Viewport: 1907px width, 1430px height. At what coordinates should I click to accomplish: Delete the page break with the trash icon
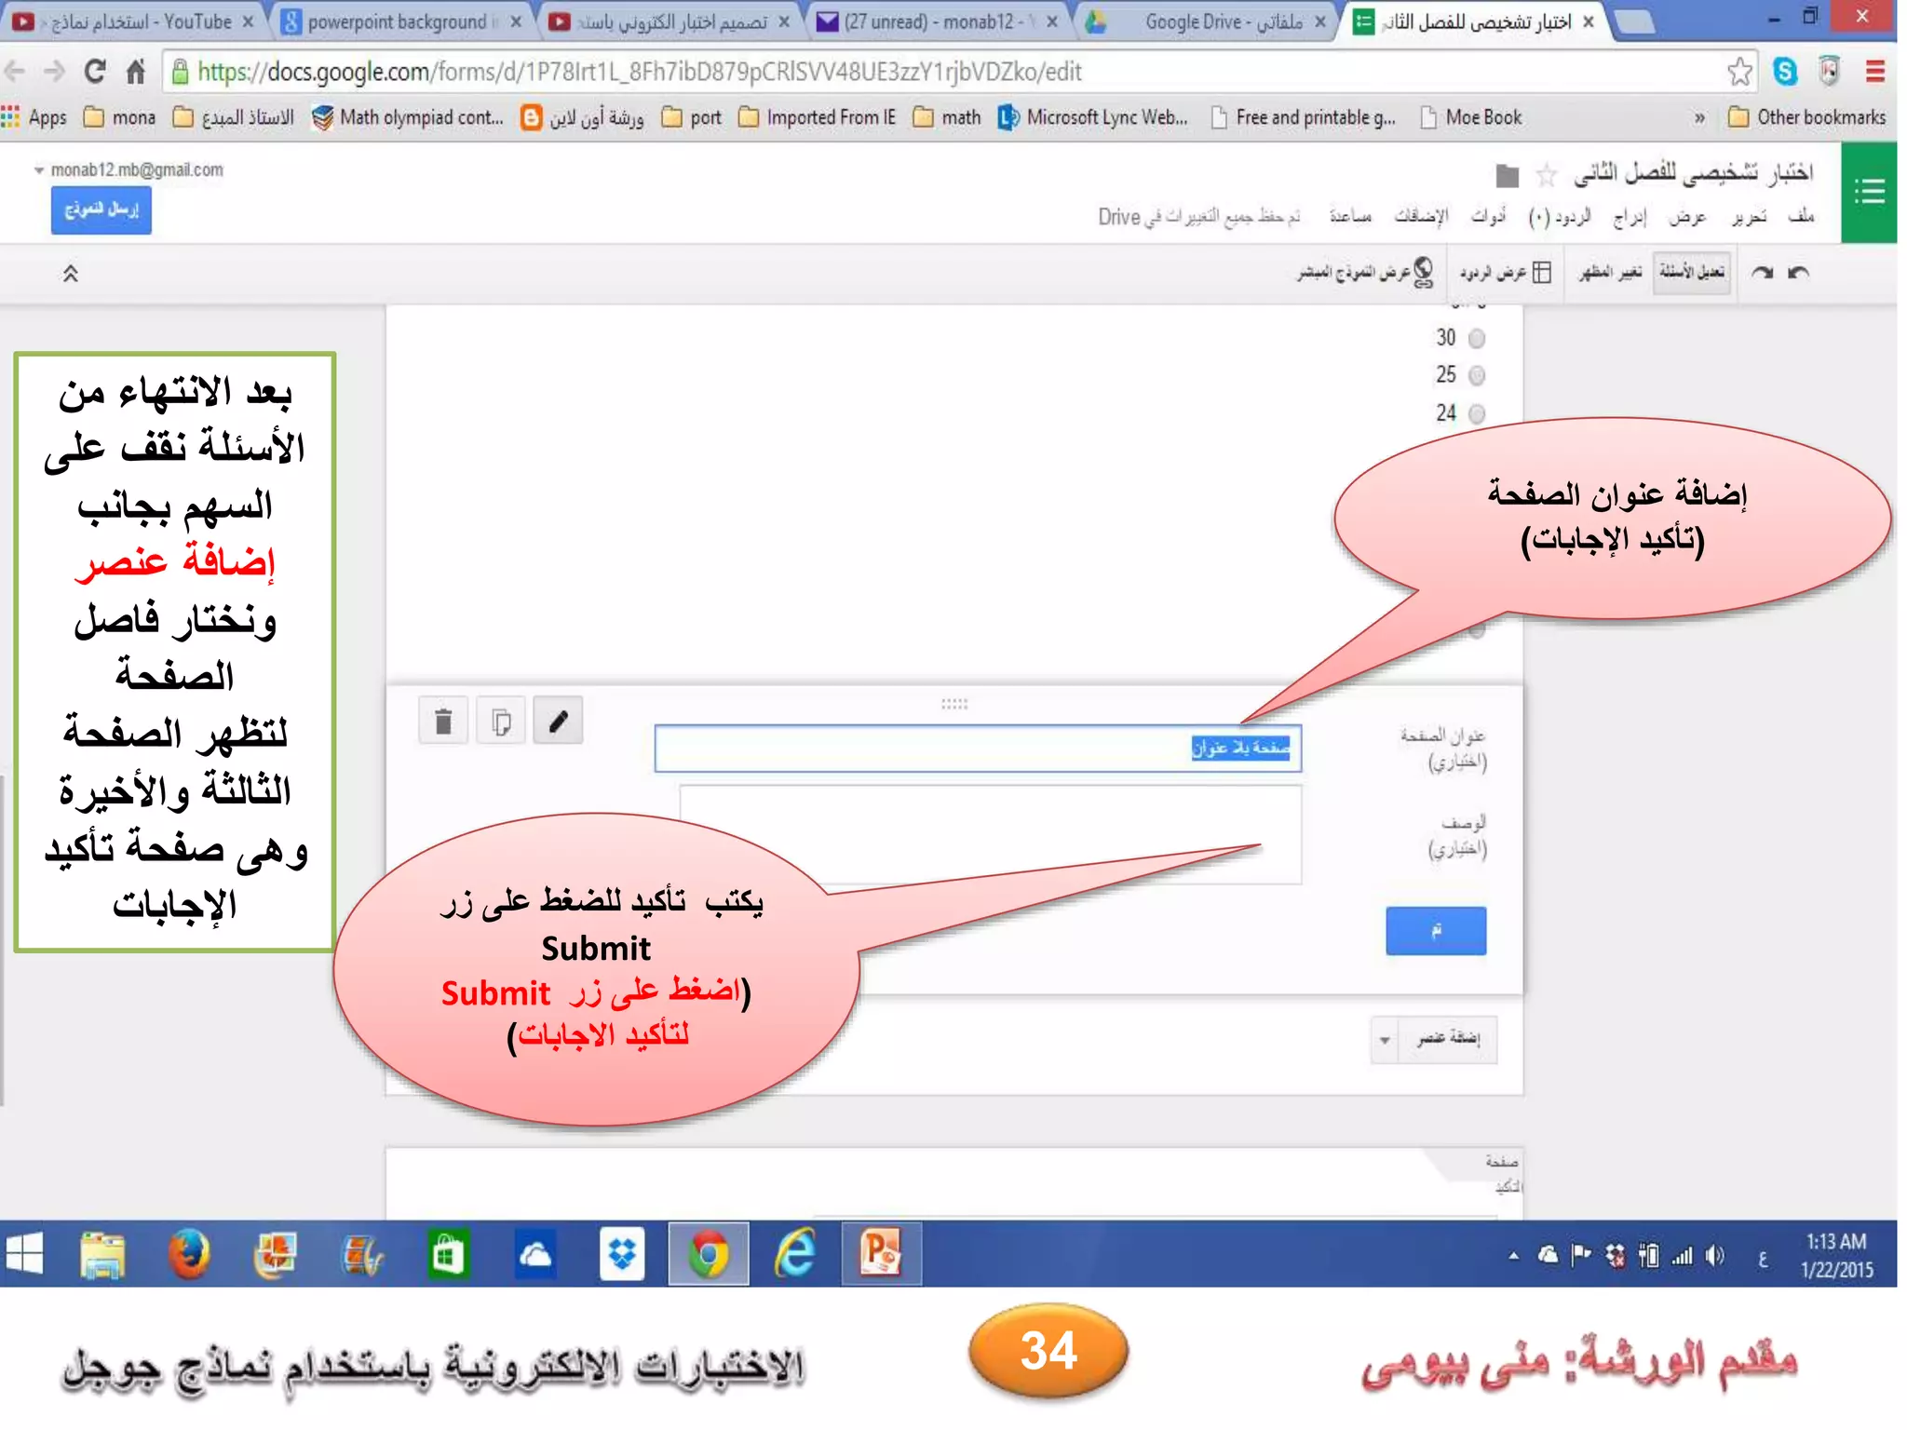[443, 721]
